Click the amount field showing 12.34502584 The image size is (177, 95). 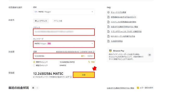tap(64, 56)
